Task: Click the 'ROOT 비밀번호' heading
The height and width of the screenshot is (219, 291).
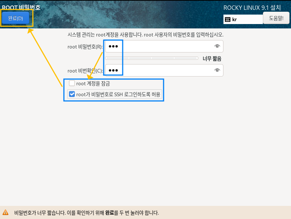Action: coord(21,7)
